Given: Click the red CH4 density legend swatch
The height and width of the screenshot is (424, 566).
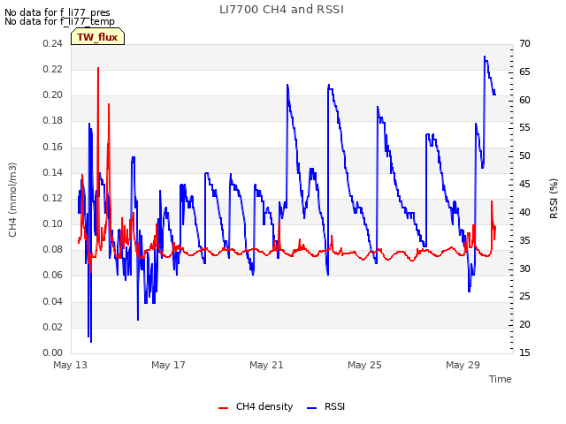Looking at the screenshot, I should (224, 408).
